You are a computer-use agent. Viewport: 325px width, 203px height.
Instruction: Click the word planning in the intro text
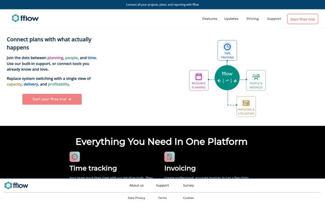point(56,58)
